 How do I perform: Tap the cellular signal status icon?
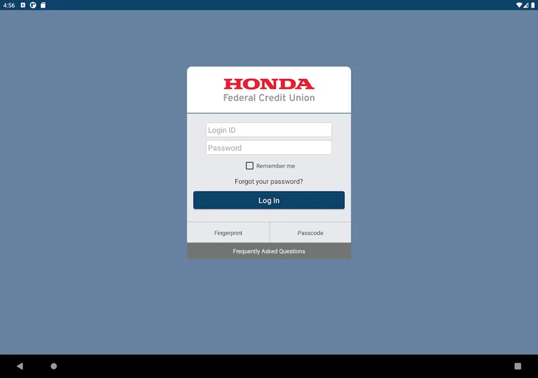(525, 5)
